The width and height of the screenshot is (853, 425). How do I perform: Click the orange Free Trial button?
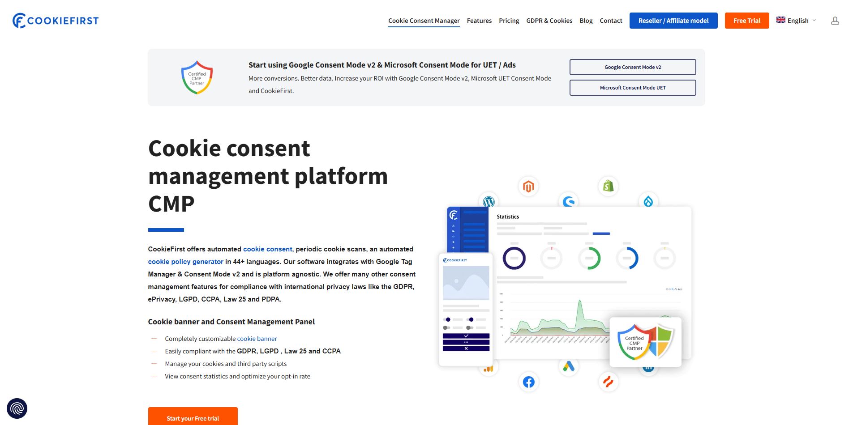click(747, 21)
